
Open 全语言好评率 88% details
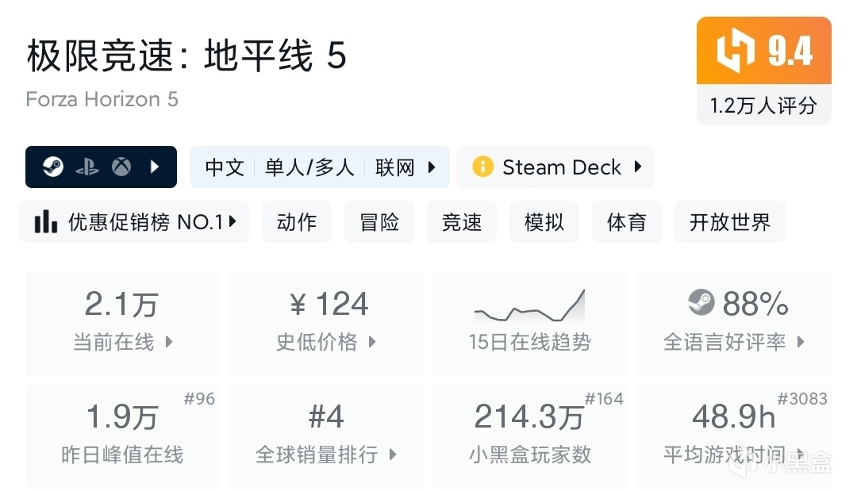pos(733,324)
